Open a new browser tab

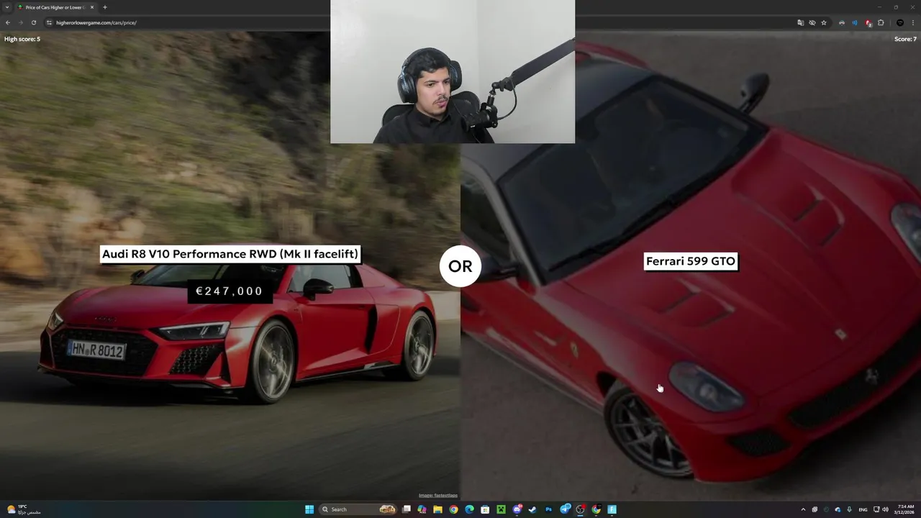[x=105, y=7]
